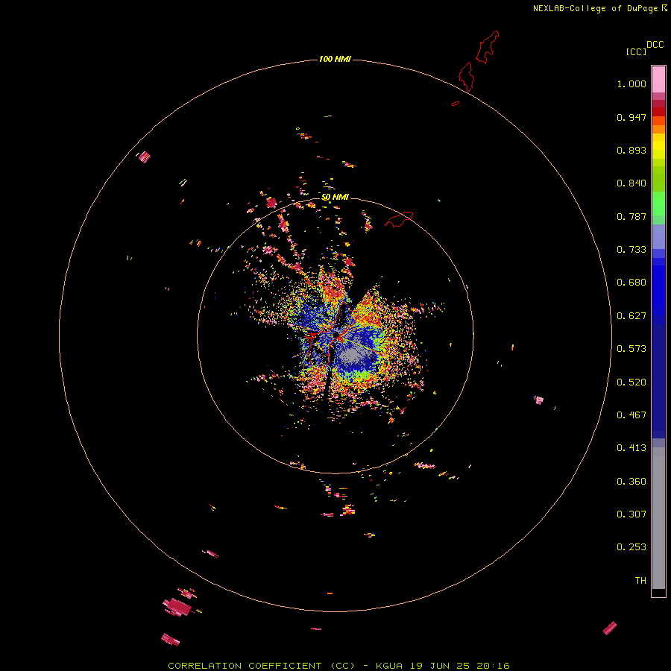Click the 0.947 scale value
The height and width of the screenshot is (671, 671).
(631, 117)
